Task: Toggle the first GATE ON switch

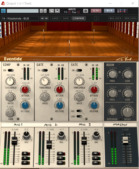Action: pyautogui.click(x=45, y=70)
